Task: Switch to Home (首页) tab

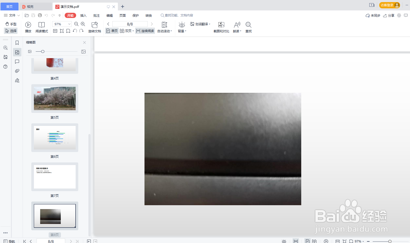Action: point(9,7)
